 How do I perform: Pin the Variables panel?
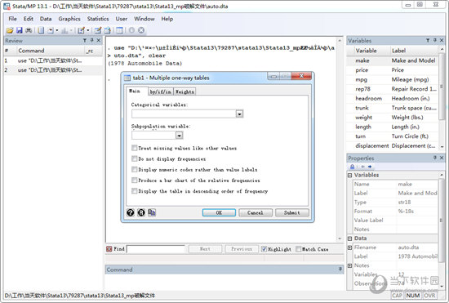[x=434, y=41]
